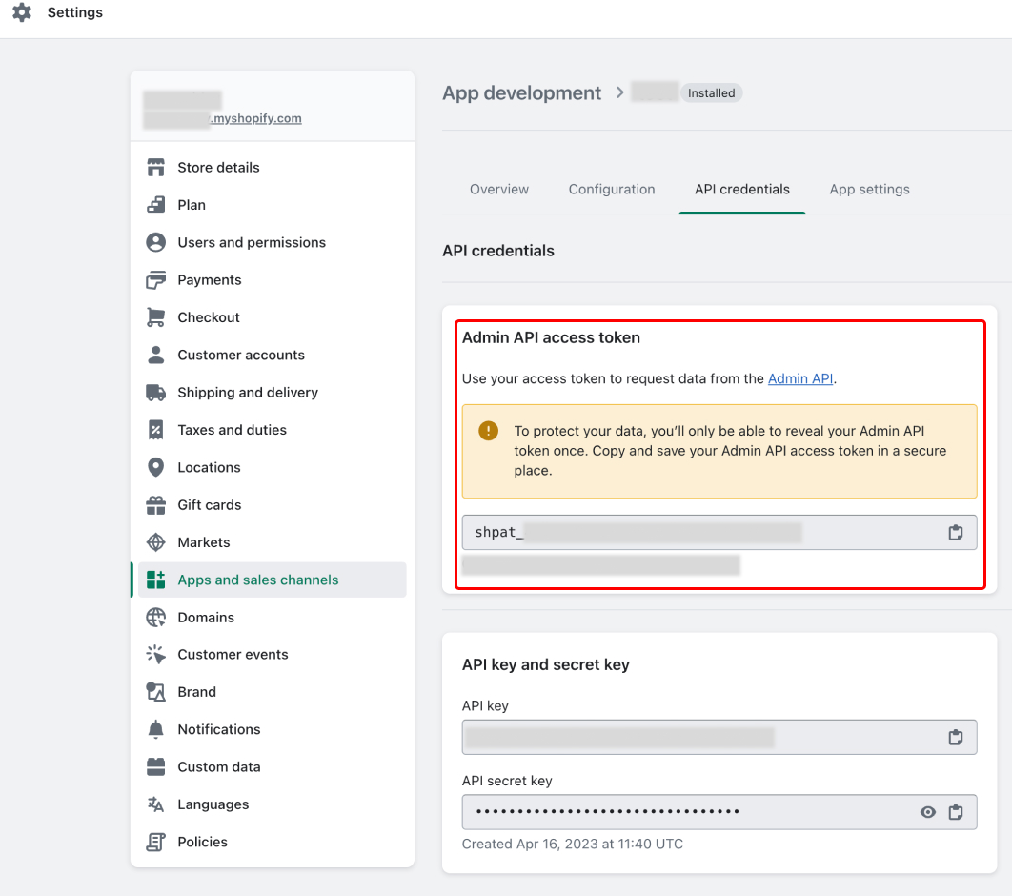The height and width of the screenshot is (896, 1012).
Task: Select the Plan icon in the sidebar
Action: (155, 204)
